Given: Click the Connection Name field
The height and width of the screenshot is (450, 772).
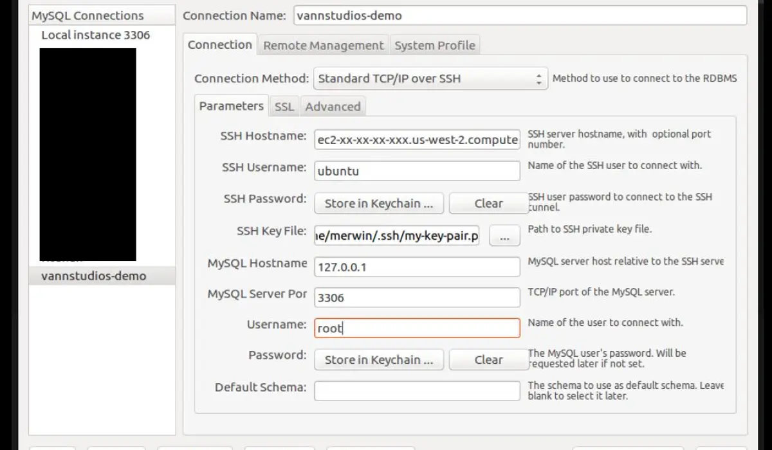Looking at the screenshot, I should pos(519,15).
